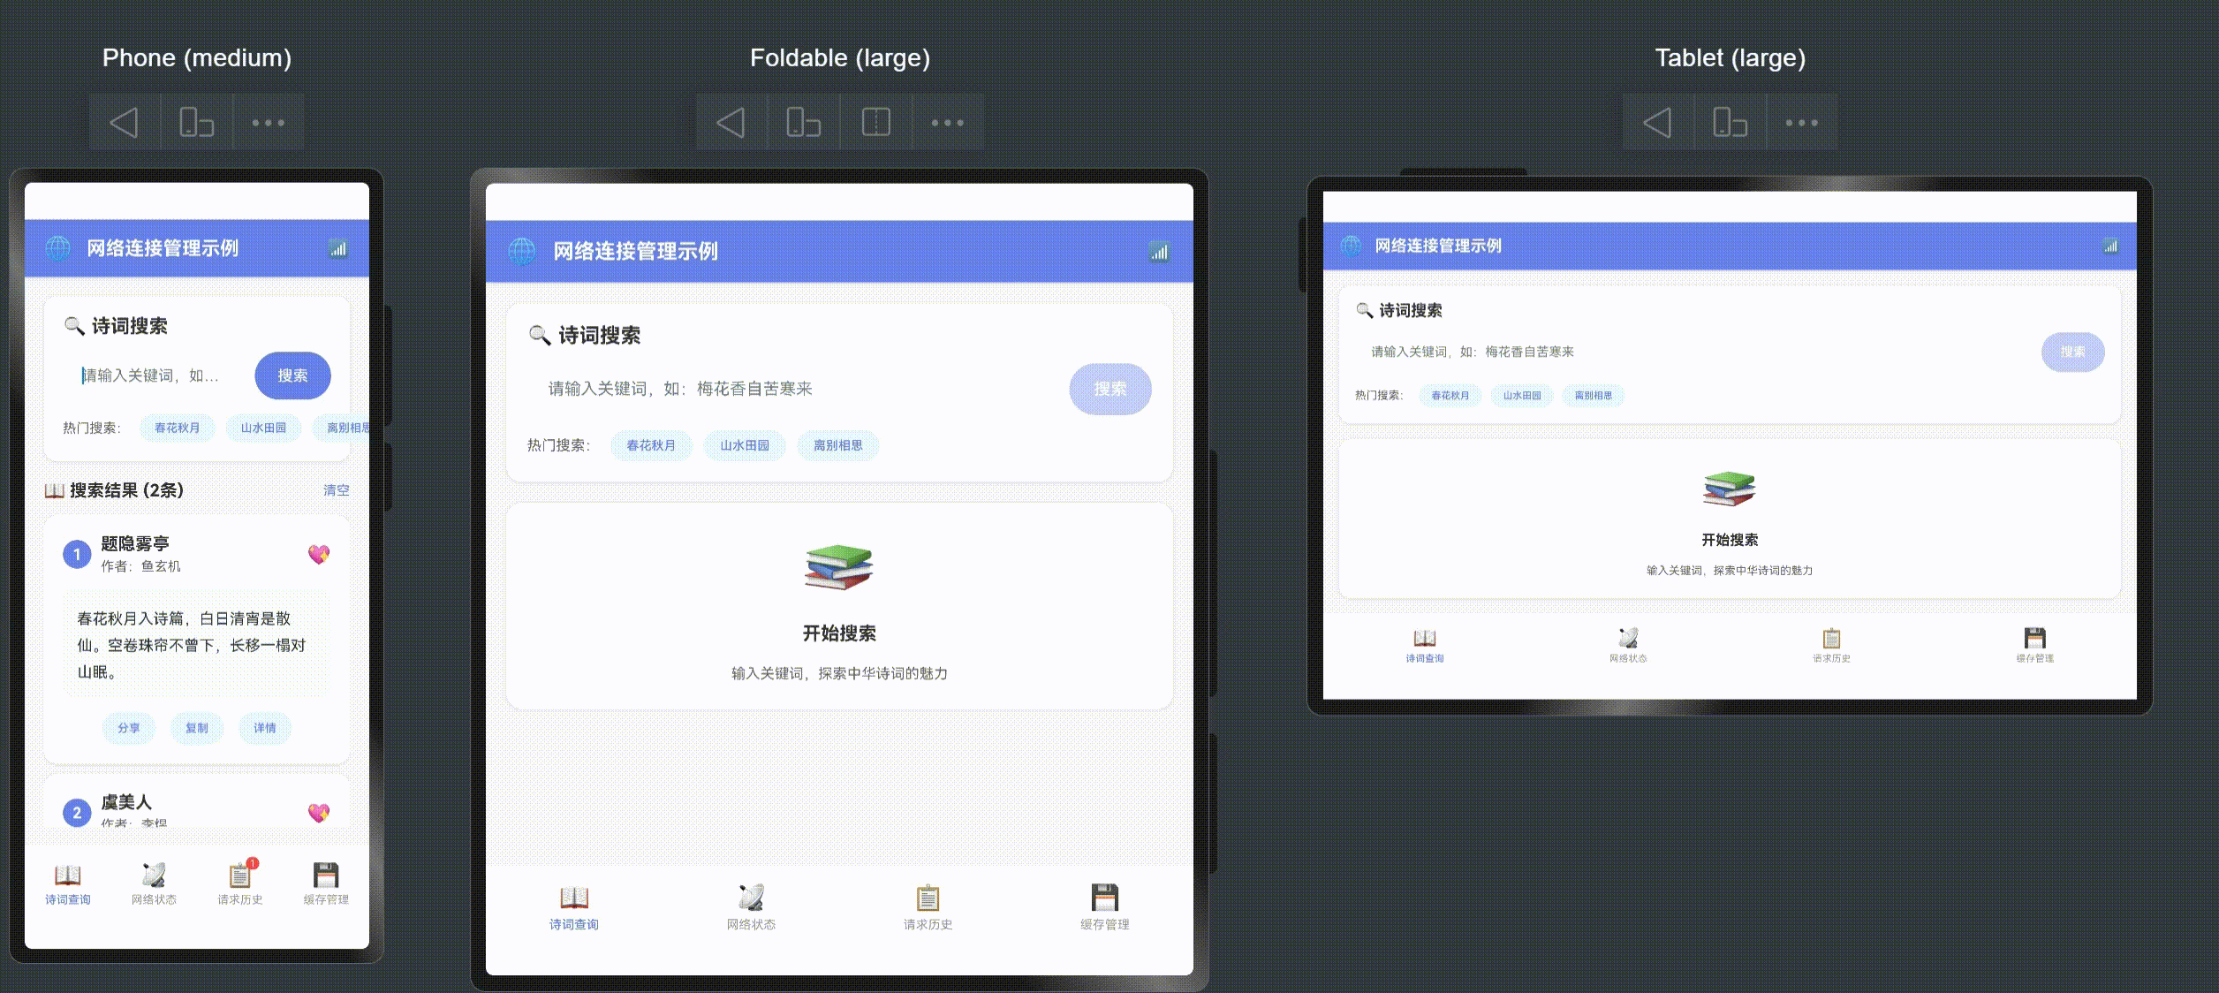Click back arrow above Phone preview

coord(125,122)
